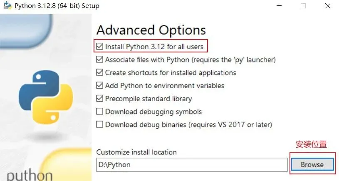The height and width of the screenshot is (181, 339).
Task: Click the Python installer icon in title bar
Action: point(7,6)
